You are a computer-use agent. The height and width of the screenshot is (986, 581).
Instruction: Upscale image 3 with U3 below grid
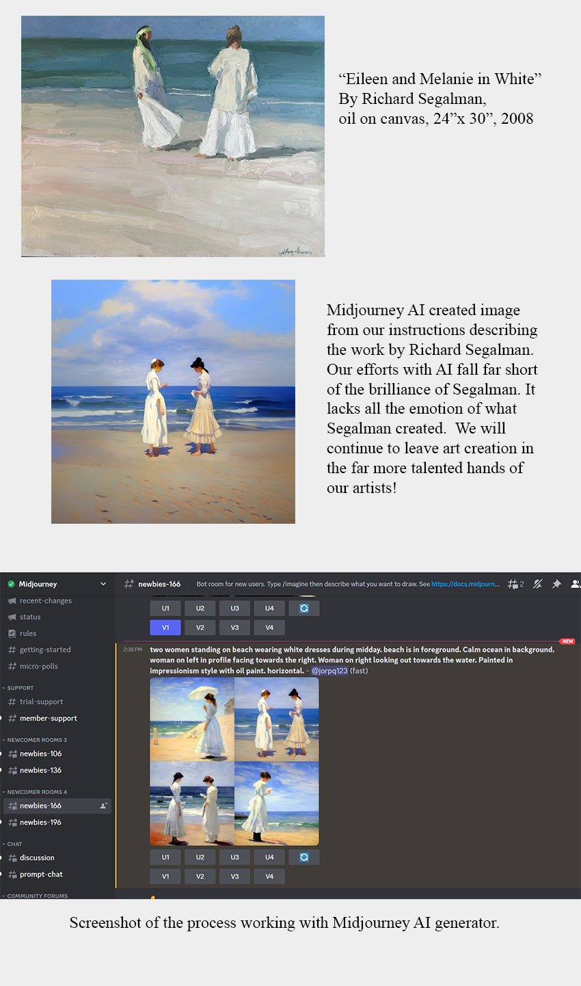(x=235, y=857)
